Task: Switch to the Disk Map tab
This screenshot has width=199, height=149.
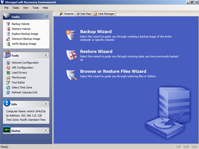Action: [84, 14]
